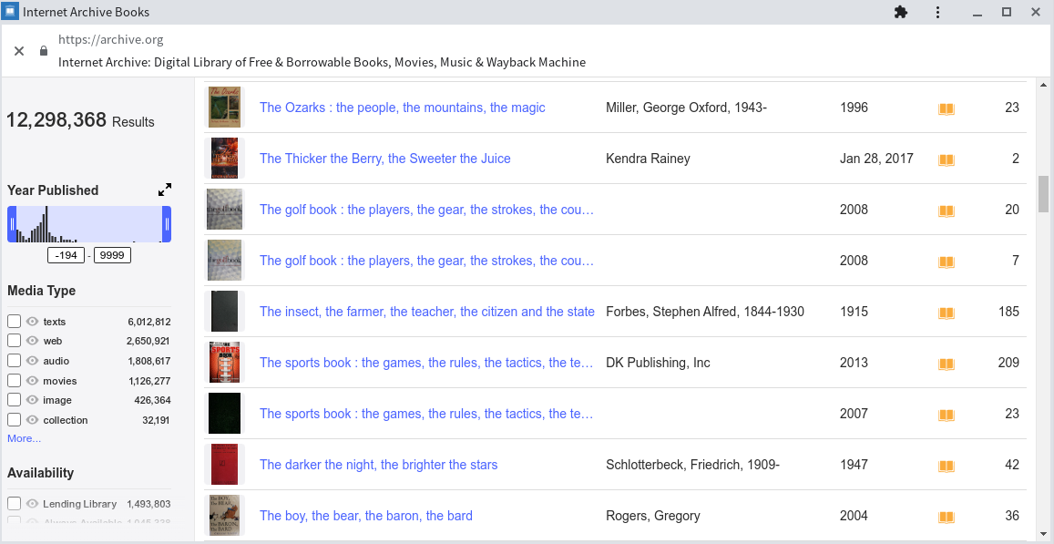1054x544 pixels.
Task: Click author Kendra Rainey
Action: click(648, 159)
